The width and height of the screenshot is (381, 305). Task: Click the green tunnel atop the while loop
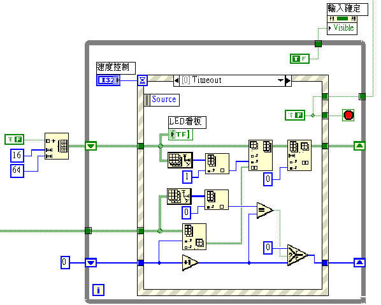[x=318, y=44]
